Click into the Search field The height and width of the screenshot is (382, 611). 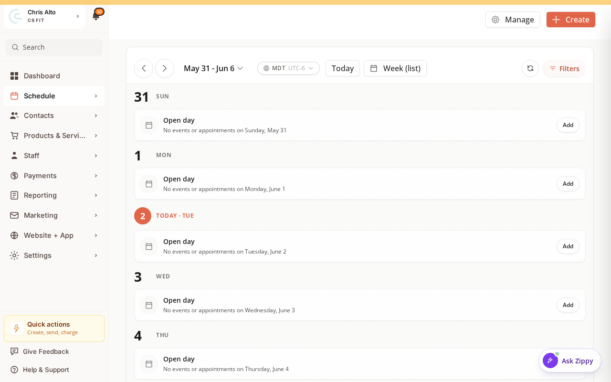point(54,47)
